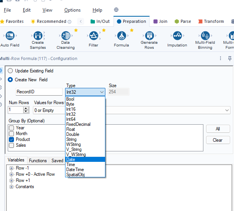Click the Data Cleansing tool icon
234x211 pixels.
(65, 36)
